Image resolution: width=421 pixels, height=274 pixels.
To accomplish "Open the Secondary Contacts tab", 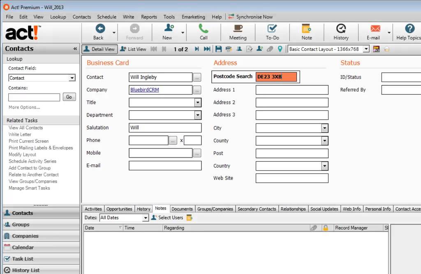I will pos(257,209).
